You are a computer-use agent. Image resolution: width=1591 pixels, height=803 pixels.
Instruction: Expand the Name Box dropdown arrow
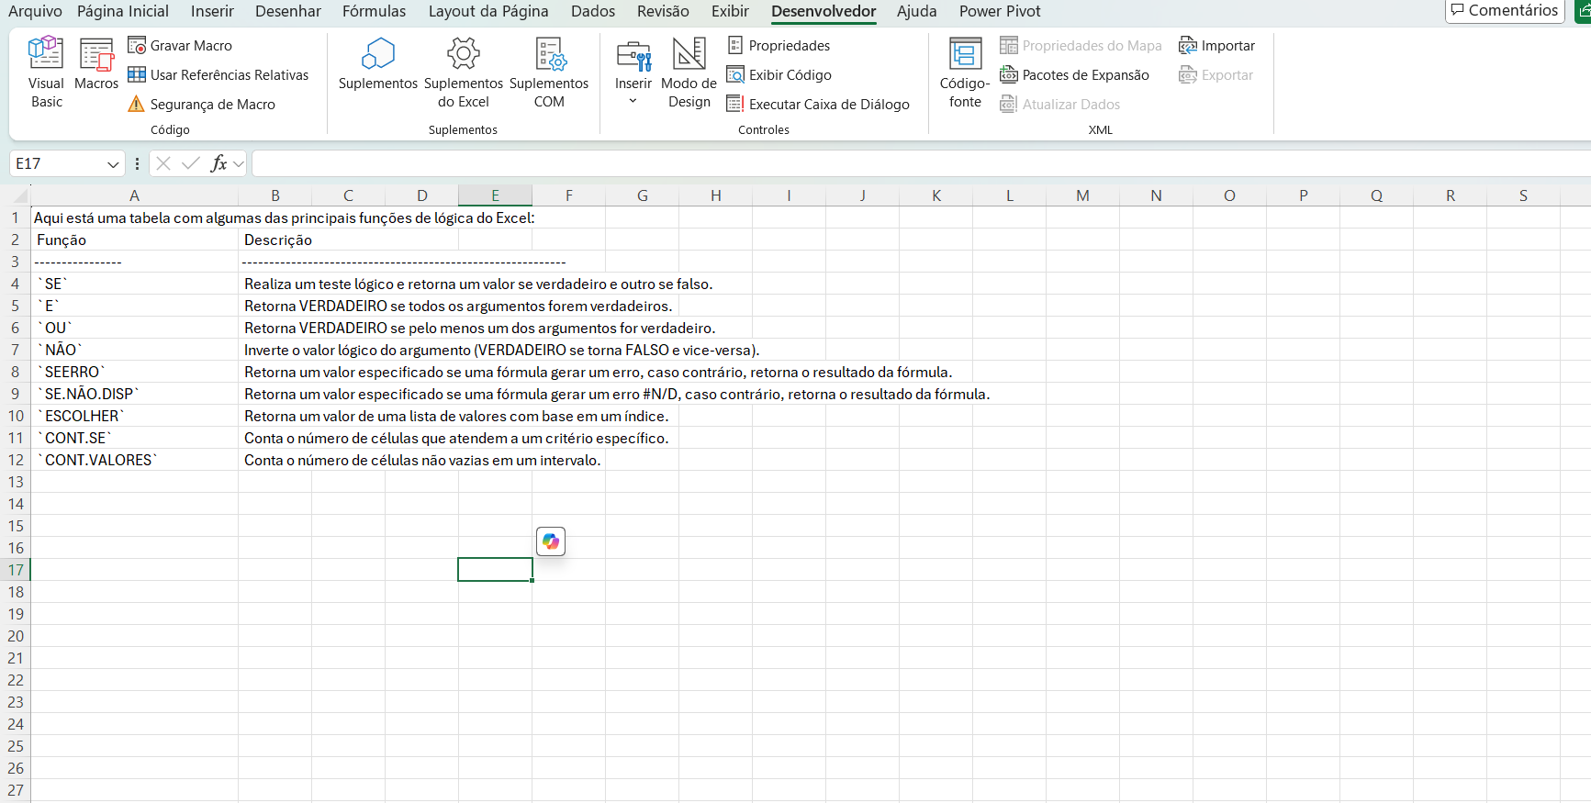point(113,164)
